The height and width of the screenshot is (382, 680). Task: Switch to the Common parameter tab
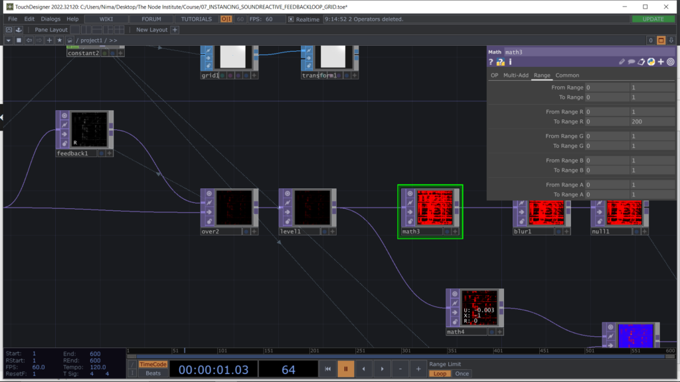567,76
